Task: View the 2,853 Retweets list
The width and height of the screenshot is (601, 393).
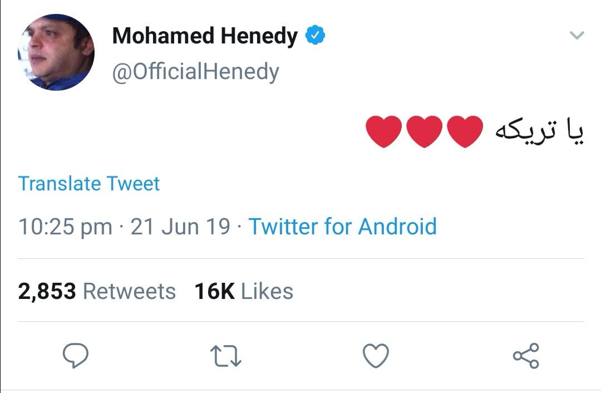Action: [x=97, y=292]
